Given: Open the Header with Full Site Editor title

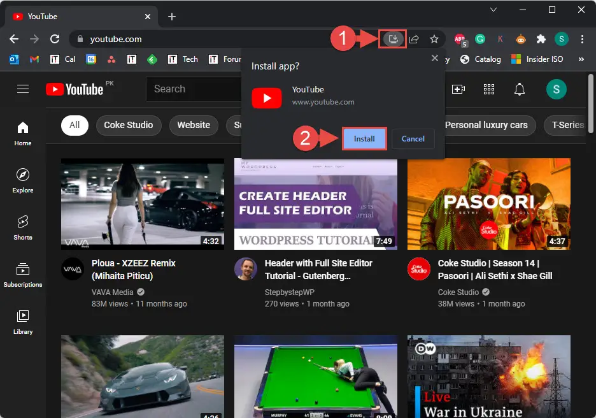Looking at the screenshot, I should (x=318, y=270).
